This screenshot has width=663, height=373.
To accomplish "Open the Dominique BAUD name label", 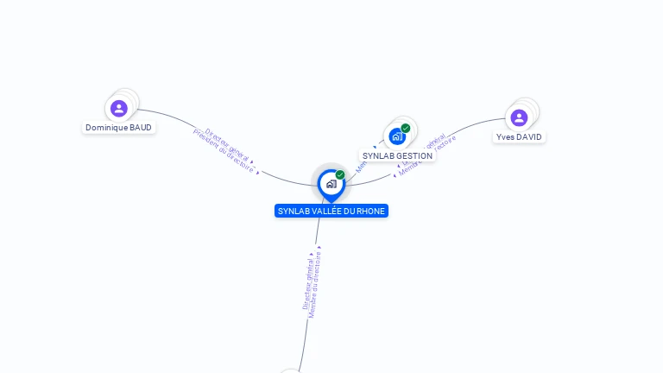I will click(118, 128).
